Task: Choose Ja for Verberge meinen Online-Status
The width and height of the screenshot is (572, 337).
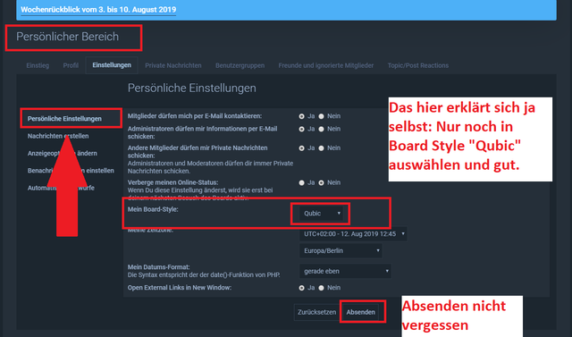Action: (302, 182)
